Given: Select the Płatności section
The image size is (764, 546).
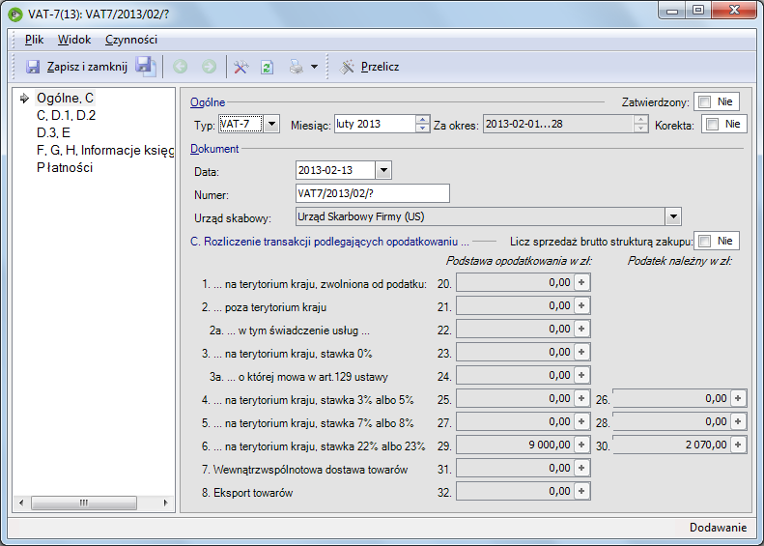Looking at the screenshot, I should point(65,168).
